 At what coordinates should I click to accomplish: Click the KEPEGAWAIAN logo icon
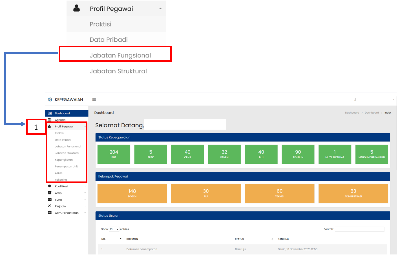pos(50,100)
